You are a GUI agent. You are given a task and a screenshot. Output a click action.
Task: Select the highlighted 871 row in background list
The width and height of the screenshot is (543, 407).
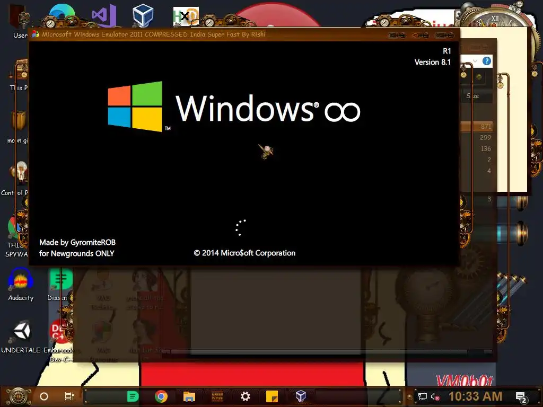477,126
